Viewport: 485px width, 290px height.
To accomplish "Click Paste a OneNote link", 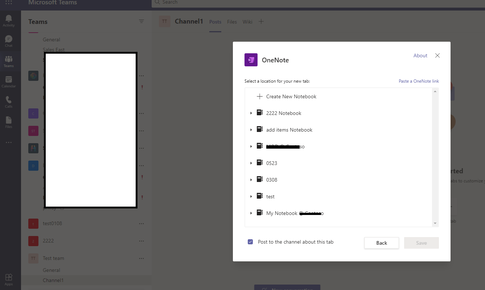I will click(x=419, y=81).
